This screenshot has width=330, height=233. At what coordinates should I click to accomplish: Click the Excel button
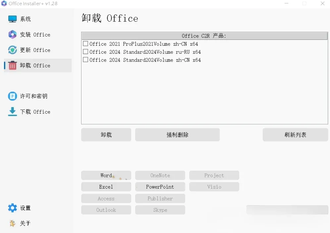point(106,187)
